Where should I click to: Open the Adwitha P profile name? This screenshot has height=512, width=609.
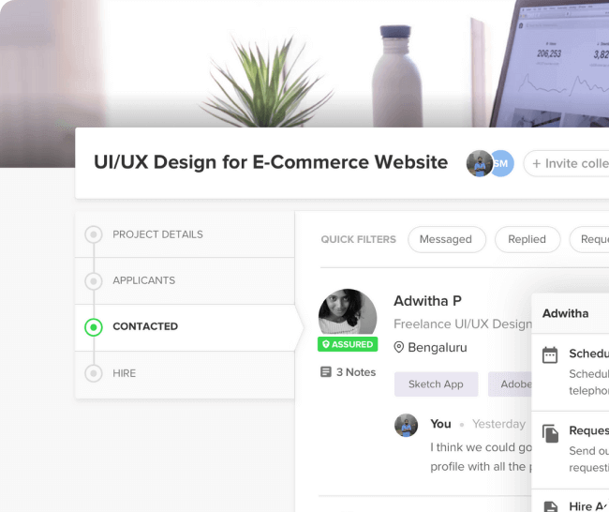(427, 301)
